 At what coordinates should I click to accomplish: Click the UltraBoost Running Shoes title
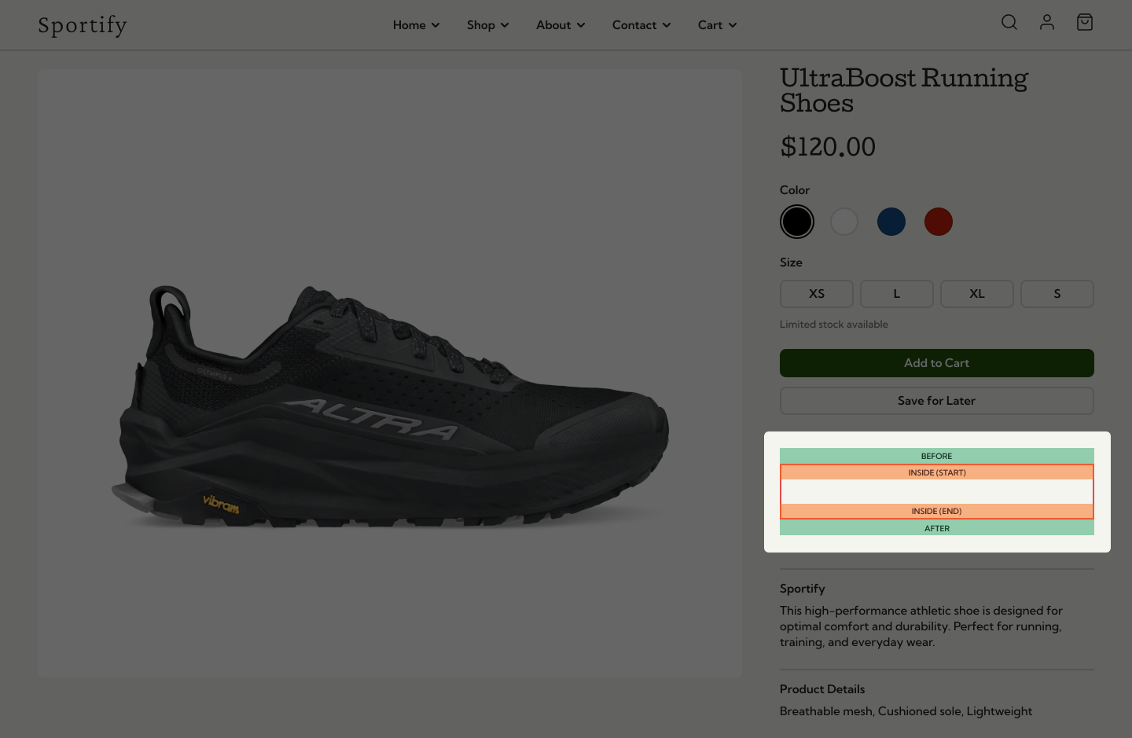click(x=904, y=90)
